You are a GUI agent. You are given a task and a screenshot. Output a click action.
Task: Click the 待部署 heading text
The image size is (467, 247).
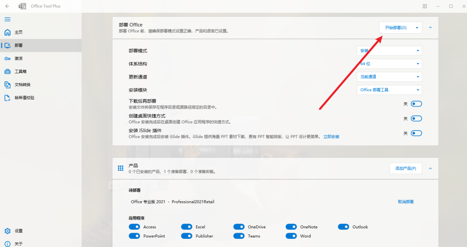pos(134,190)
